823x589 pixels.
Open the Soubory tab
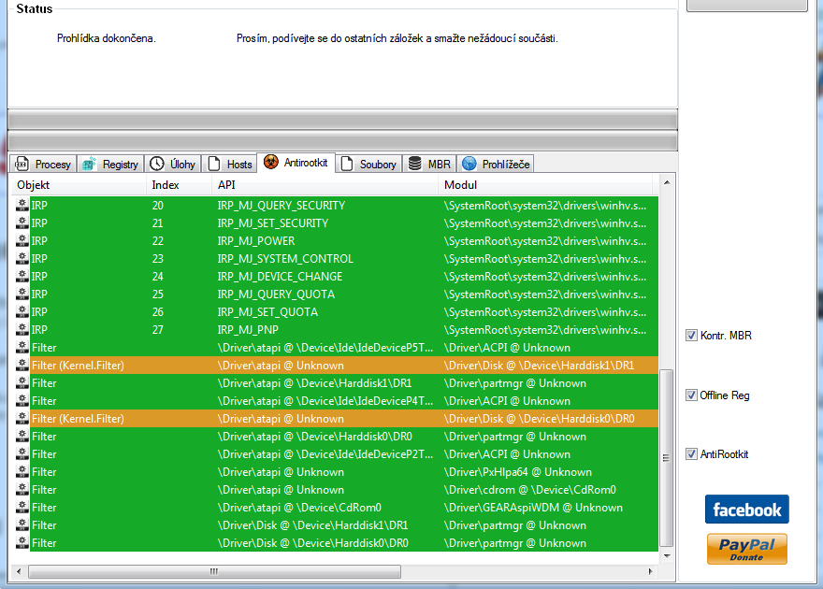[369, 165]
